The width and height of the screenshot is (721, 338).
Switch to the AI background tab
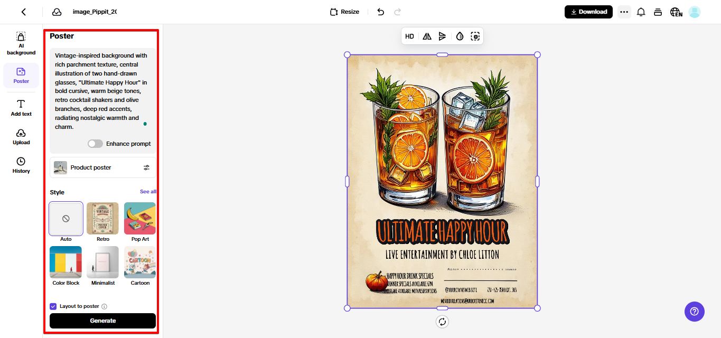[21, 43]
